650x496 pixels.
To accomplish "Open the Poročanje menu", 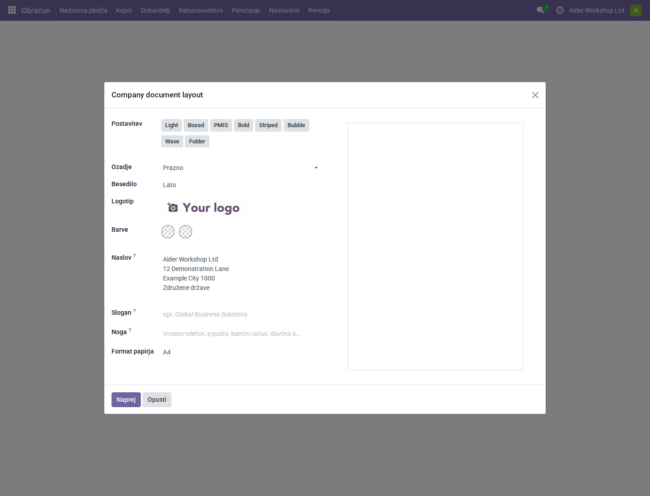I will point(246,10).
